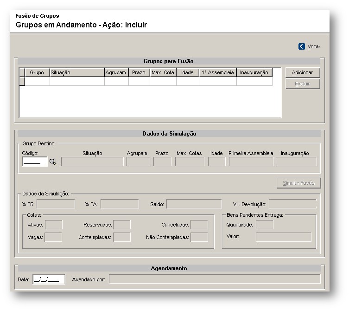349x311 pixels.
Task: Click the Simular Fusão button
Action: coord(298,183)
